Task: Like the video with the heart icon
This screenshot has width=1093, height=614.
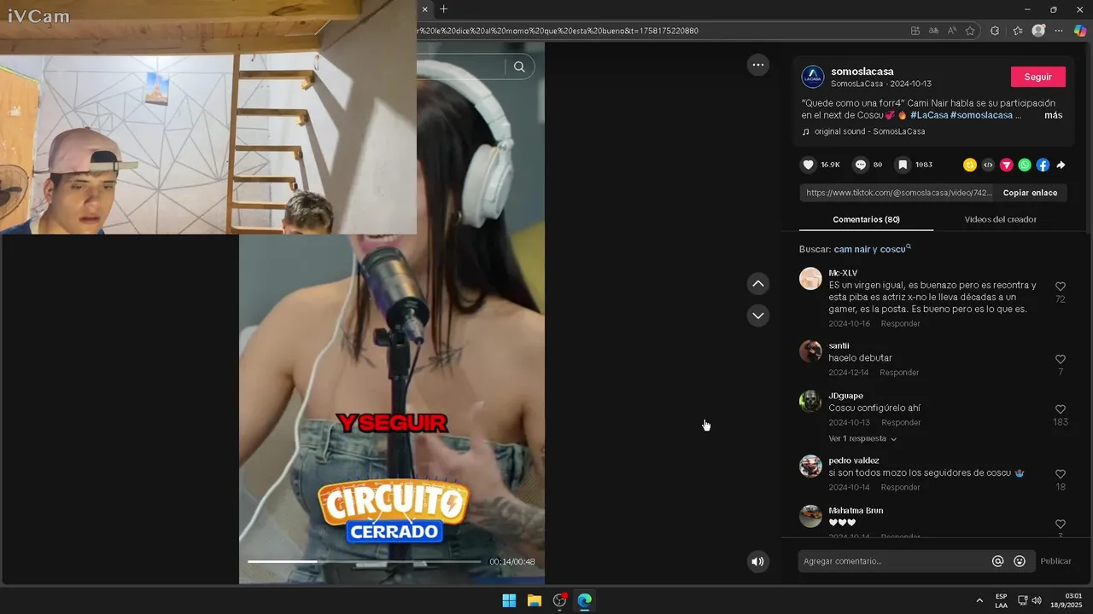Action: [809, 165]
